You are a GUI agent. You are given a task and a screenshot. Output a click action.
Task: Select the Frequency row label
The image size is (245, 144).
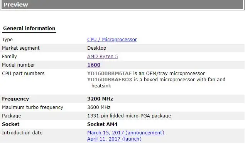tap(15, 99)
